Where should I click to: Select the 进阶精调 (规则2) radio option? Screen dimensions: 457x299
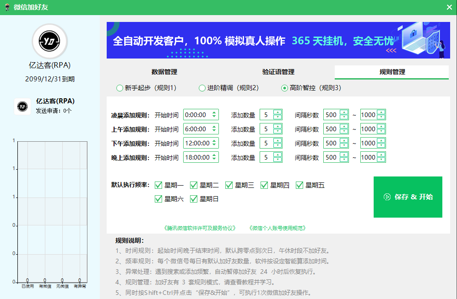point(202,88)
